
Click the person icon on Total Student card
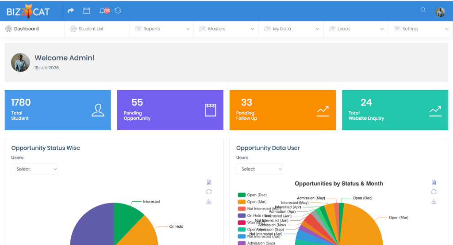pos(98,110)
